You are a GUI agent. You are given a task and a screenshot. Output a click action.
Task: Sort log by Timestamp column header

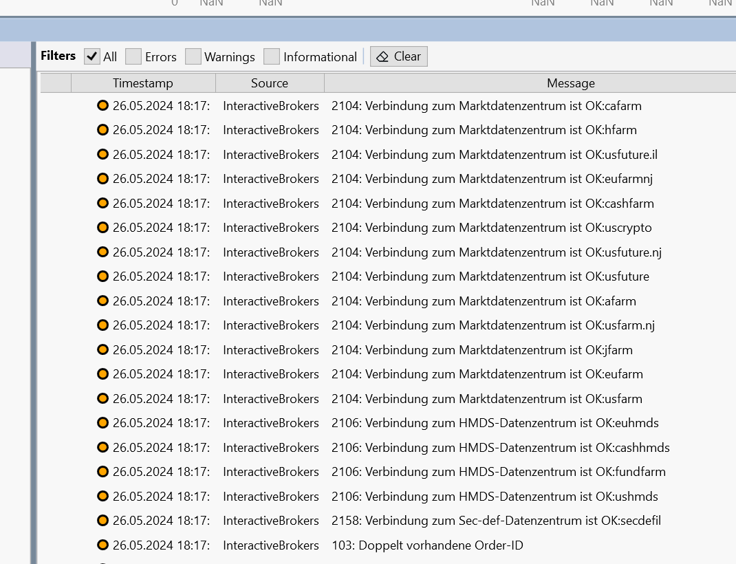click(x=143, y=83)
